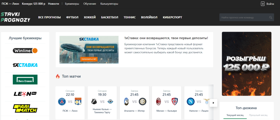This screenshot has width=280, height=120.
Task: Open Милан — Кальяри match title
Action: tap(167, 111)
